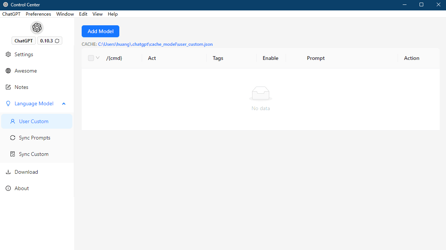Refresh the version with the reload icon
The height and width of the screenshot is (250, 446).
[56, 41]
